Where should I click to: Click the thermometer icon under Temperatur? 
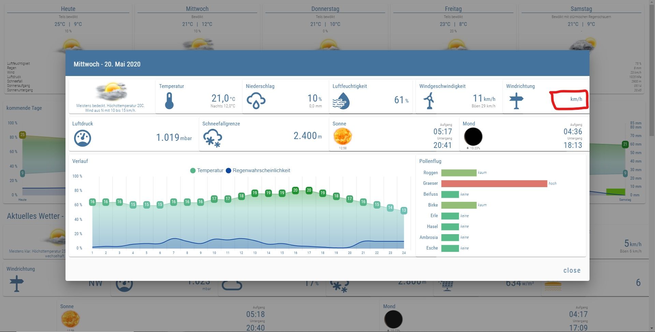click(x=169, y=101)
